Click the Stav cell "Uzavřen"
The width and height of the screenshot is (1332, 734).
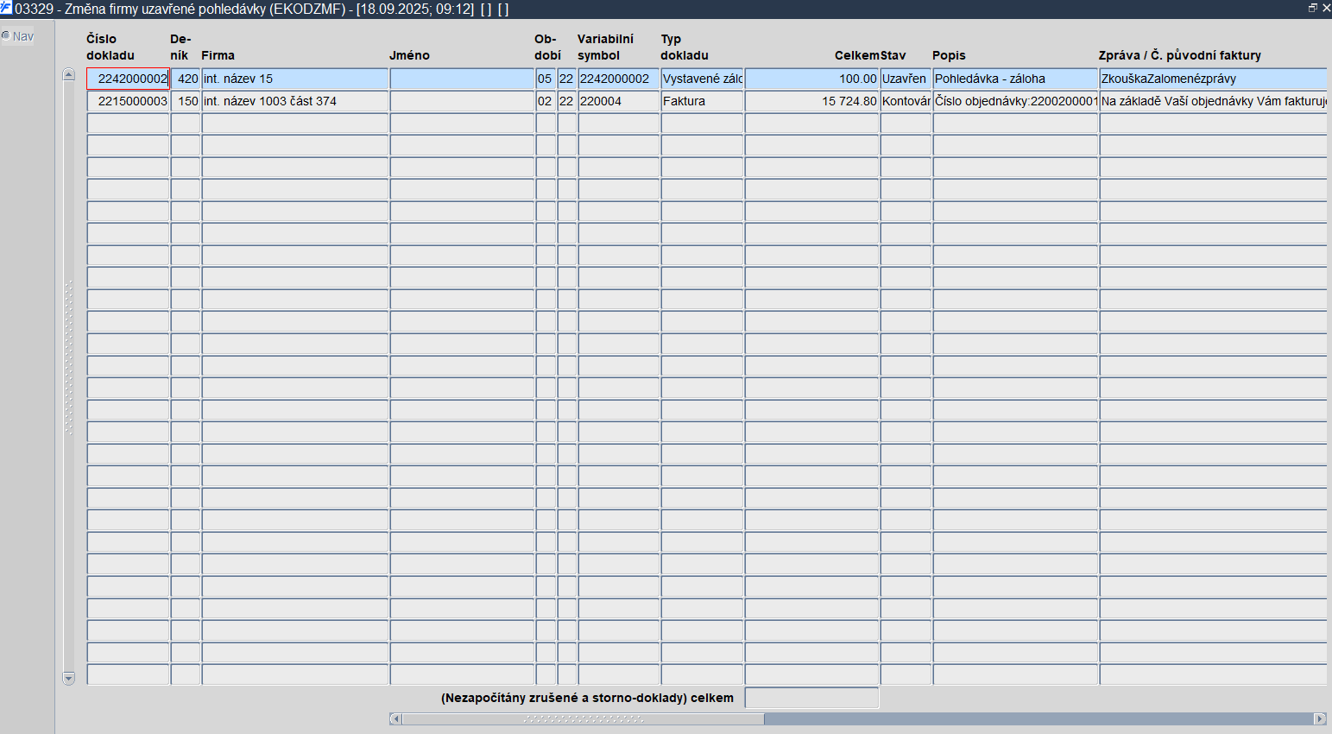tap(906, 79)
